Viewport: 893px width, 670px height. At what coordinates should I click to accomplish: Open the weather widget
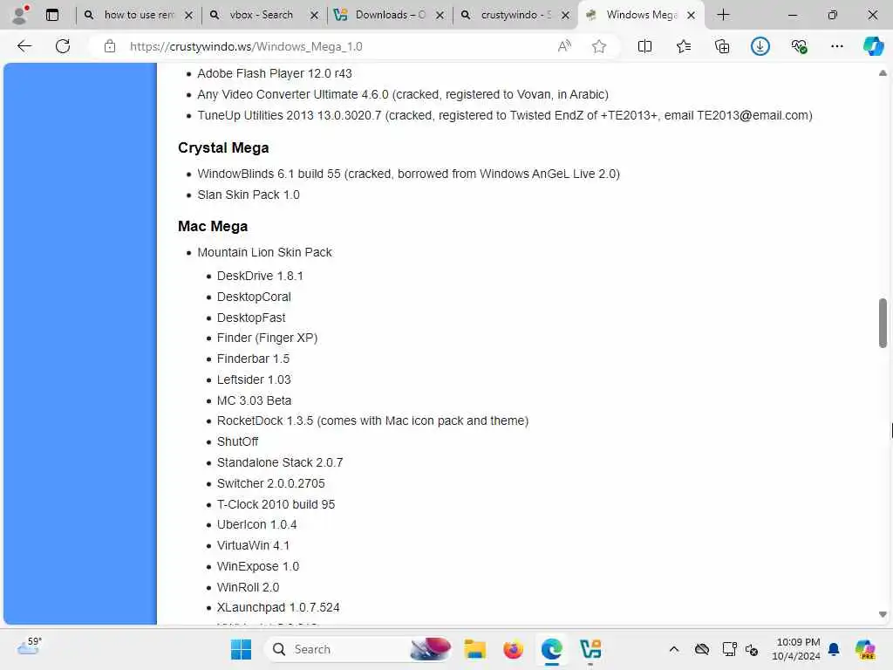29,646
